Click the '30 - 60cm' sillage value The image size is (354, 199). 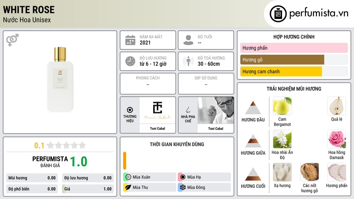(x=208, y=64)
